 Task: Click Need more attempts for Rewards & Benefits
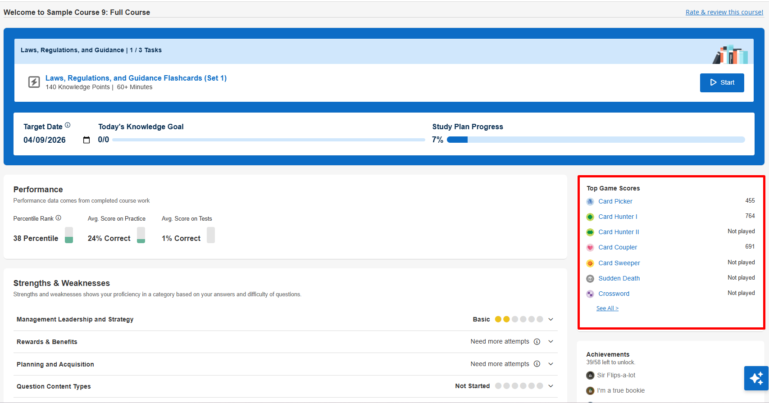click(x=500, y=341)
